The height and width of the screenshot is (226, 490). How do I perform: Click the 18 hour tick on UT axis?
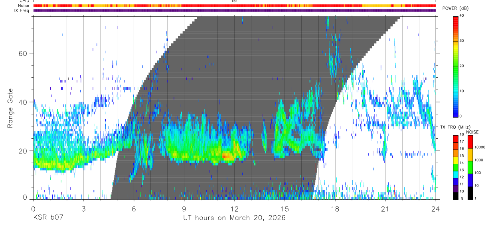[335, 209]
